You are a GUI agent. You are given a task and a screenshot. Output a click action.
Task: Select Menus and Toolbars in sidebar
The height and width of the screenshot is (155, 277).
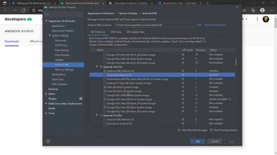point(62,31)
